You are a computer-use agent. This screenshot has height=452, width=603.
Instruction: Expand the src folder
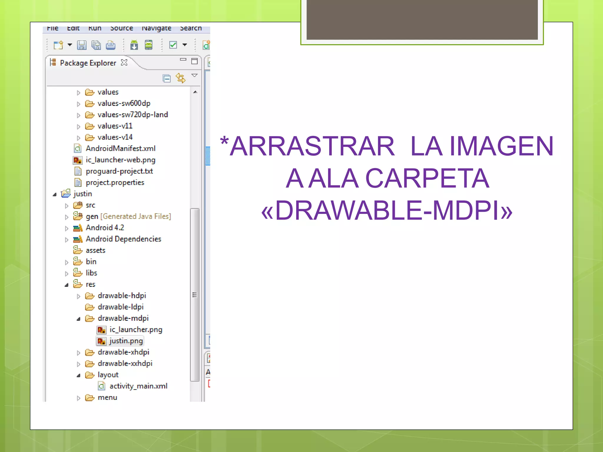tap(67, 206)
